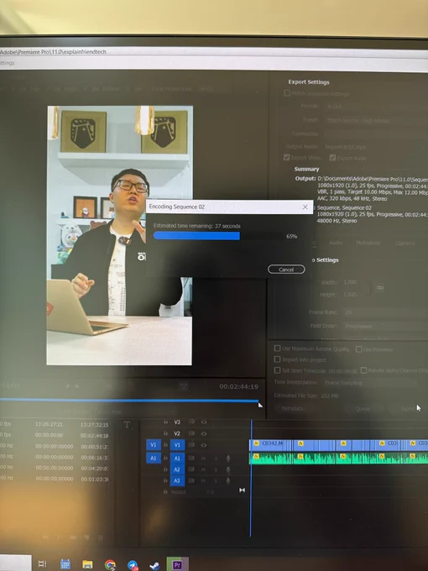Toggle V3 track output eye
428x571 pixels.
click(204, 422)
